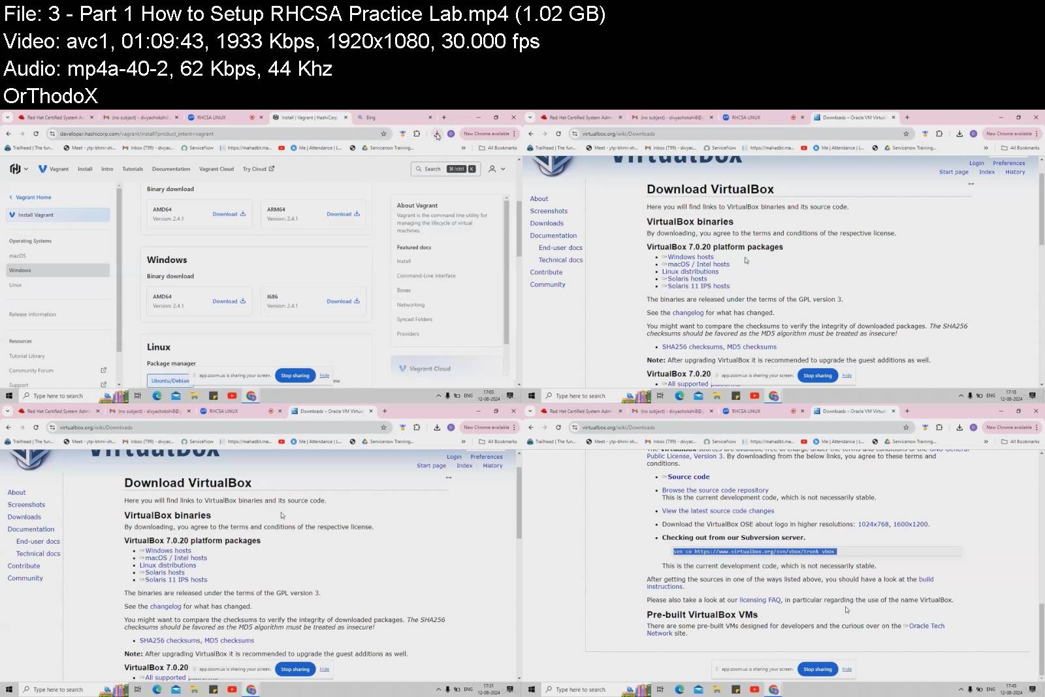1045x697 pixels.
Task: Click Vagrant logo in site header
Action: pos(54,169)
